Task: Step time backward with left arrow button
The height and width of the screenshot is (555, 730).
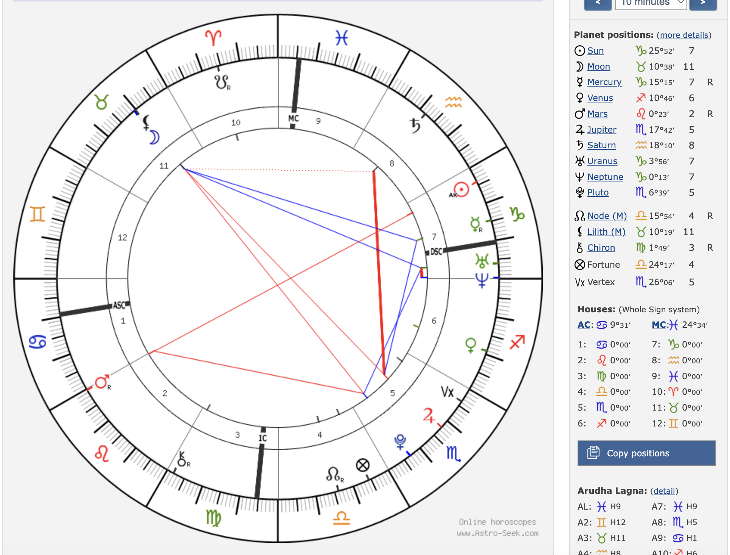Action: 598,3
